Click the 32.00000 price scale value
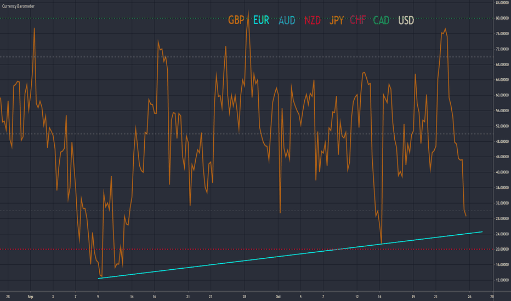The height and width of the screenshot is (301, 511). click(x=502, y=203)
